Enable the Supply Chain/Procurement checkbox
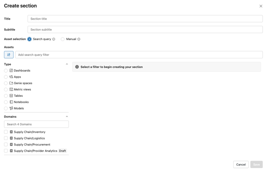 [6, 144]
